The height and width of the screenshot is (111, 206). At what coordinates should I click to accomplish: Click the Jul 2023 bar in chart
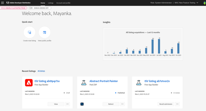159,47
